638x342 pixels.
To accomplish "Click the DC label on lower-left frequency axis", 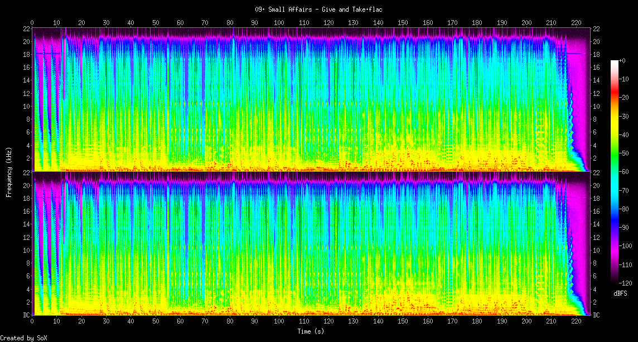I will pyautogui.click(x=26, y=315).
